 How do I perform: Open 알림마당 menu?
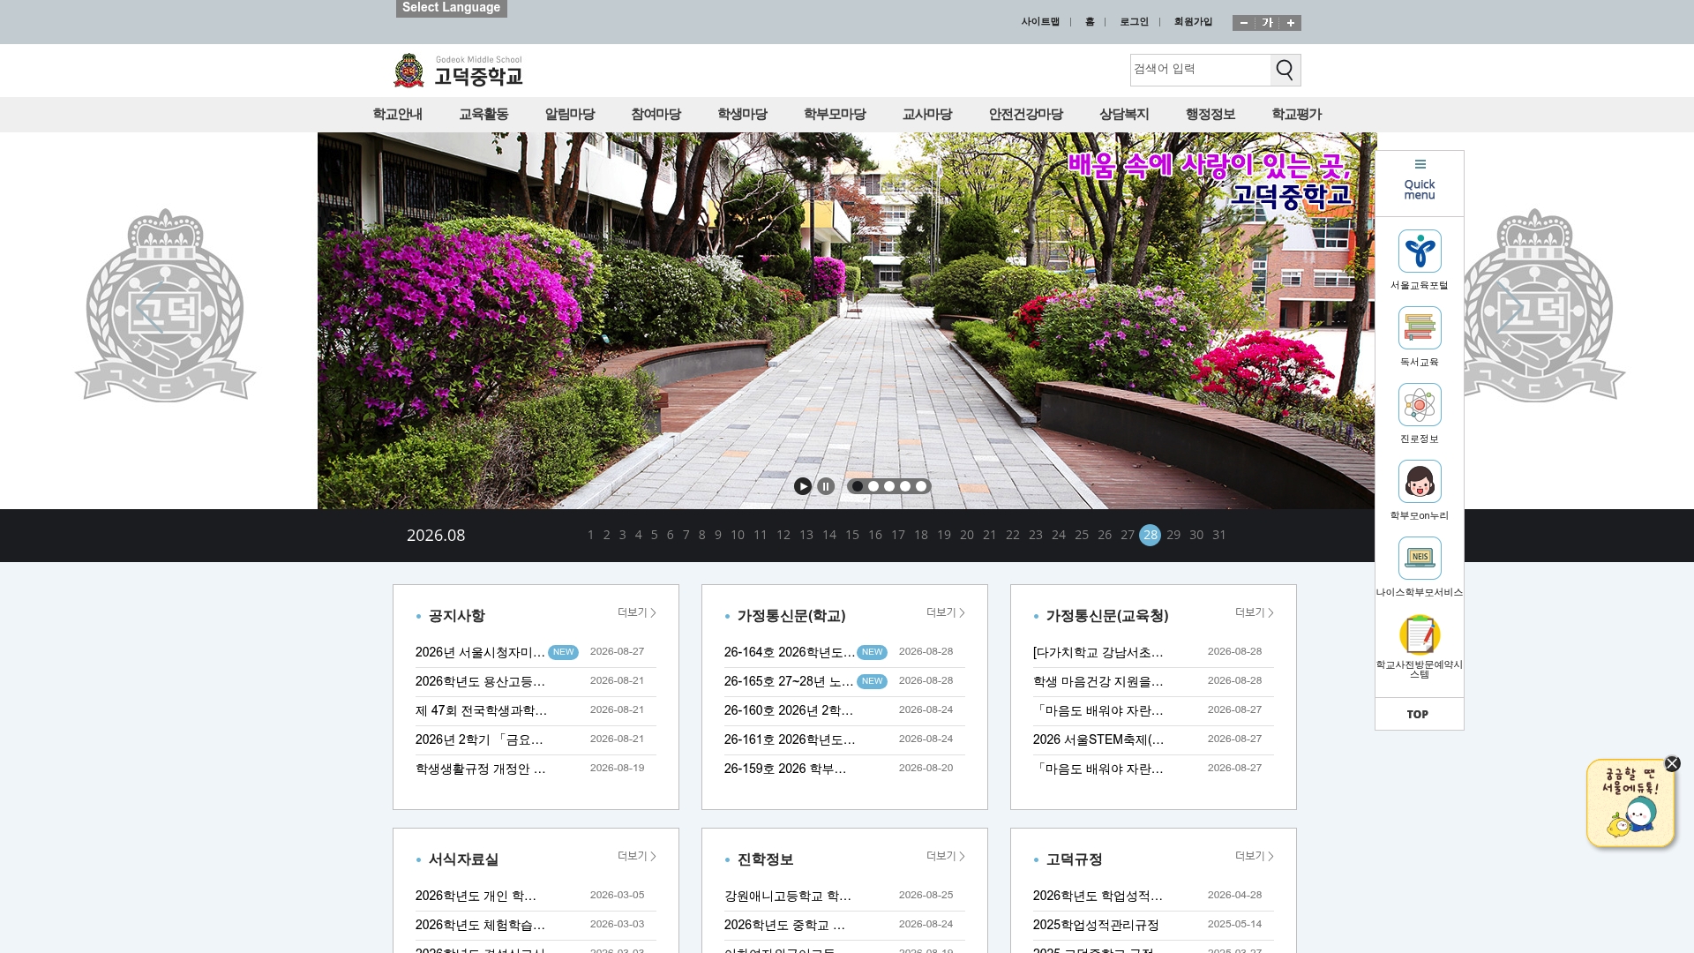click(x=570, y=115)
